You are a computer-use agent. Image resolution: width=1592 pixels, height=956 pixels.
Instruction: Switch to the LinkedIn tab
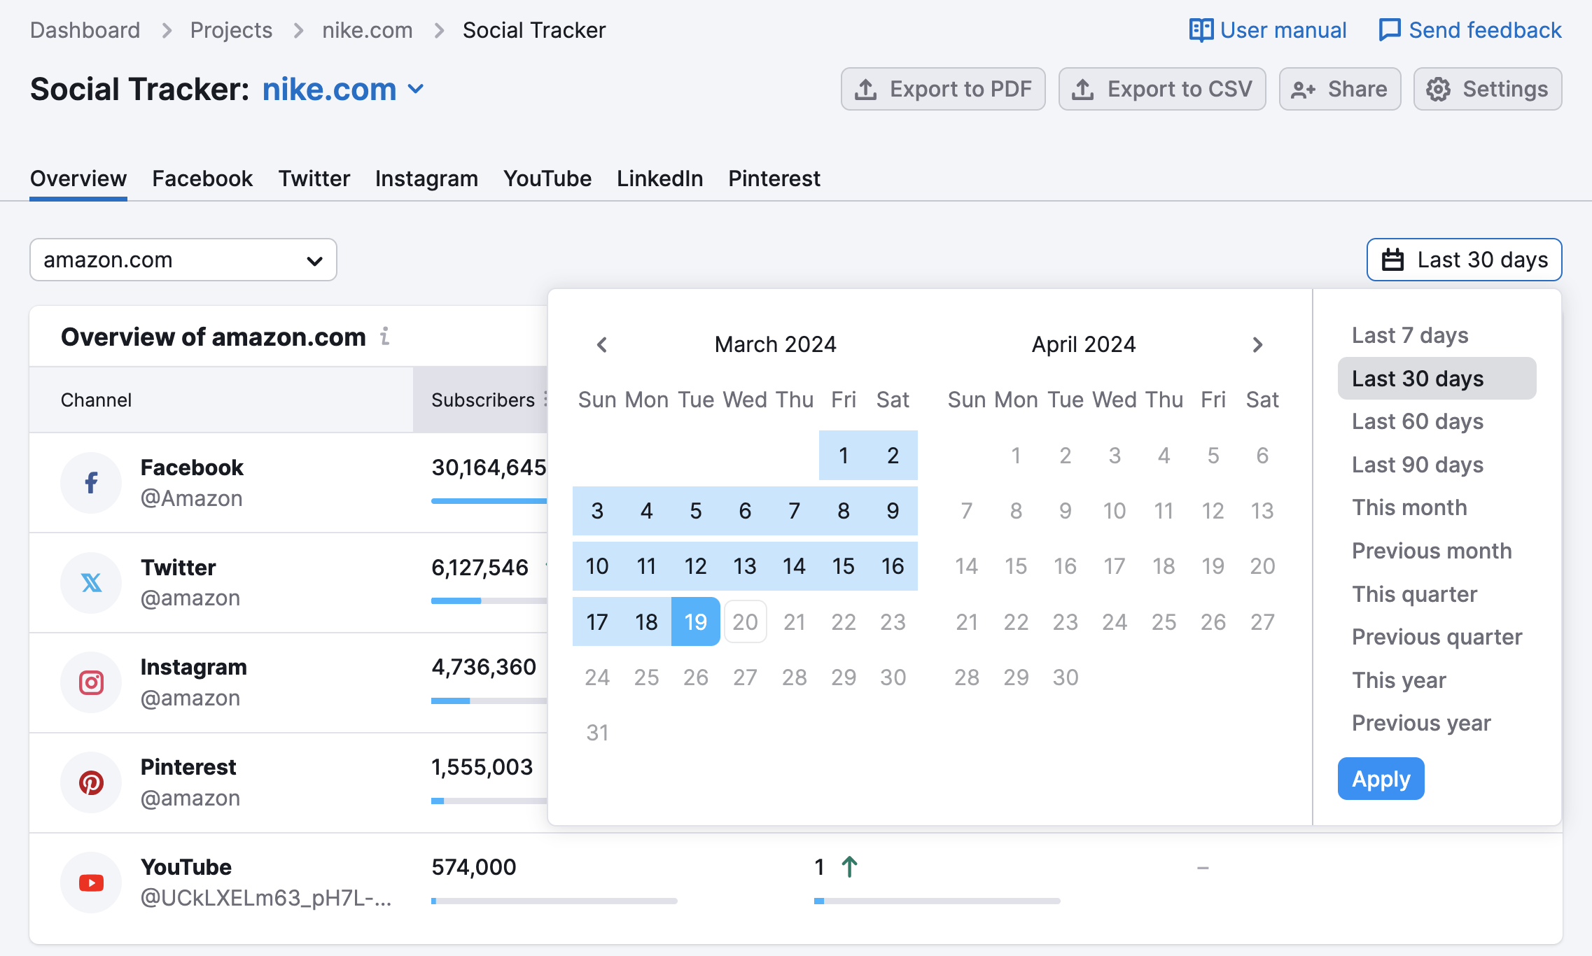659,178
